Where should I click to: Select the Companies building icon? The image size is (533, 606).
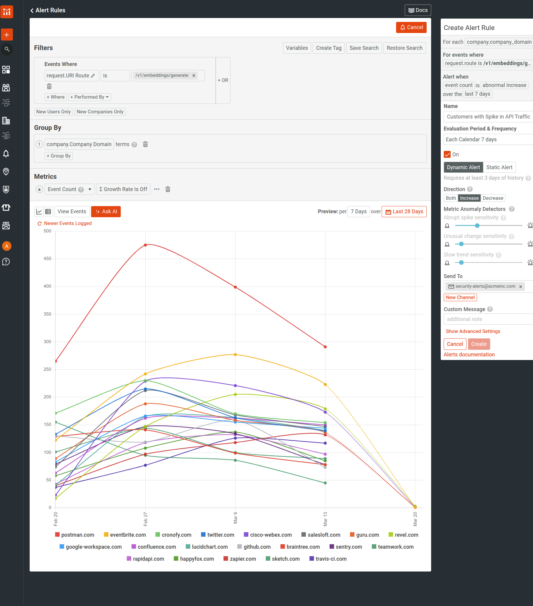click(7, 121)
